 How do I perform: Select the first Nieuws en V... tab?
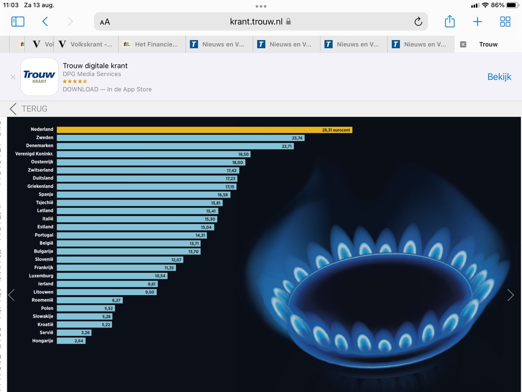[219, 44]
